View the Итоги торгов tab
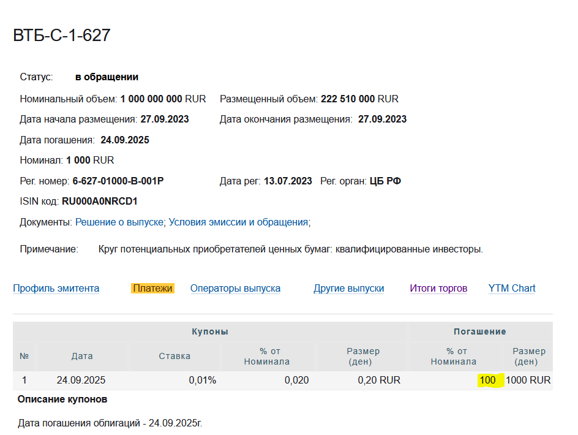578x435 pixels. point(438,288)
